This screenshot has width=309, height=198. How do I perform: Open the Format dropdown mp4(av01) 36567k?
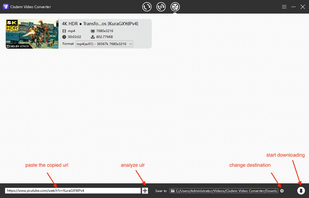(x=104, y=44)
